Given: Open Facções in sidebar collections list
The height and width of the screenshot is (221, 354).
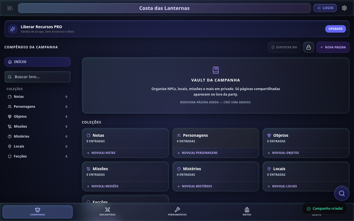Looking at the screenshot, I should click(37, 156).
